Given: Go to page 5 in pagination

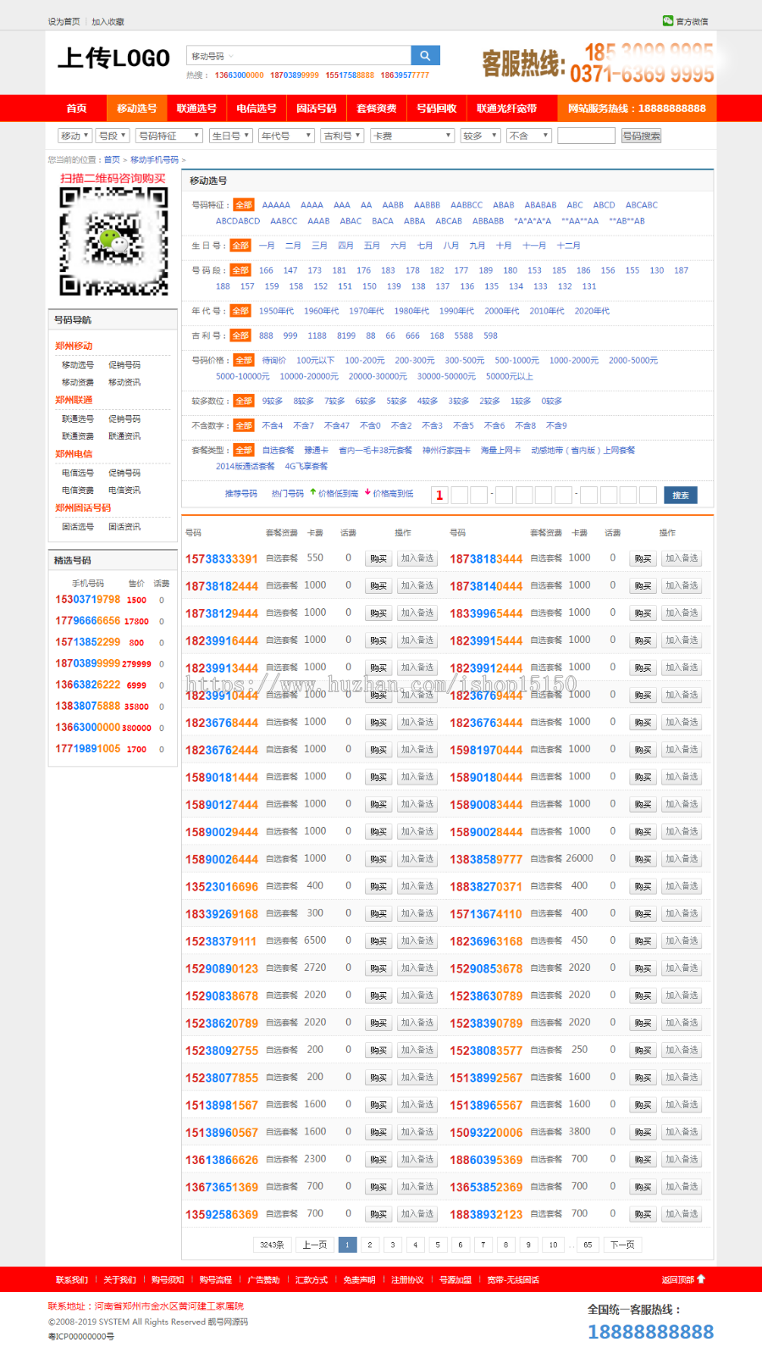Looking at the screenshot, I should click(438, 1245).
